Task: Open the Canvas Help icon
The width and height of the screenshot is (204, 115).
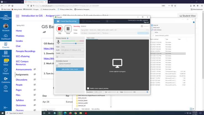Action: [x=6, y=88]
